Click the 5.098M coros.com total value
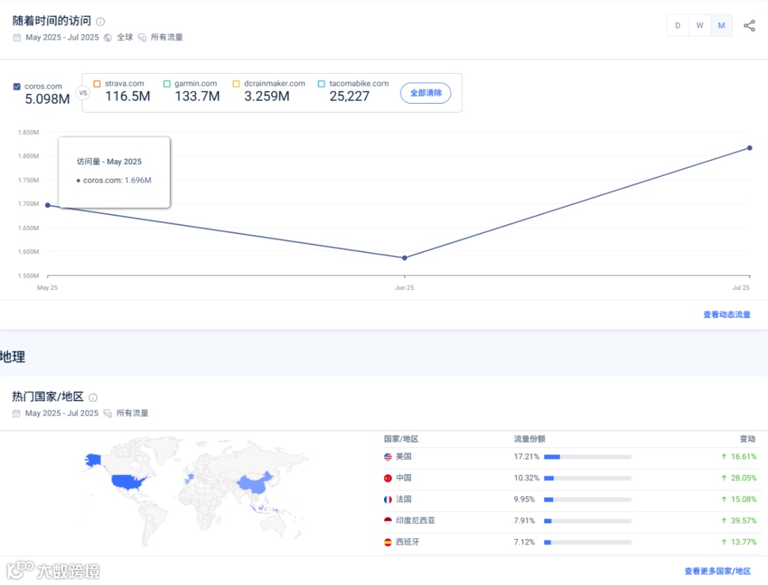 tap(48, 99)
